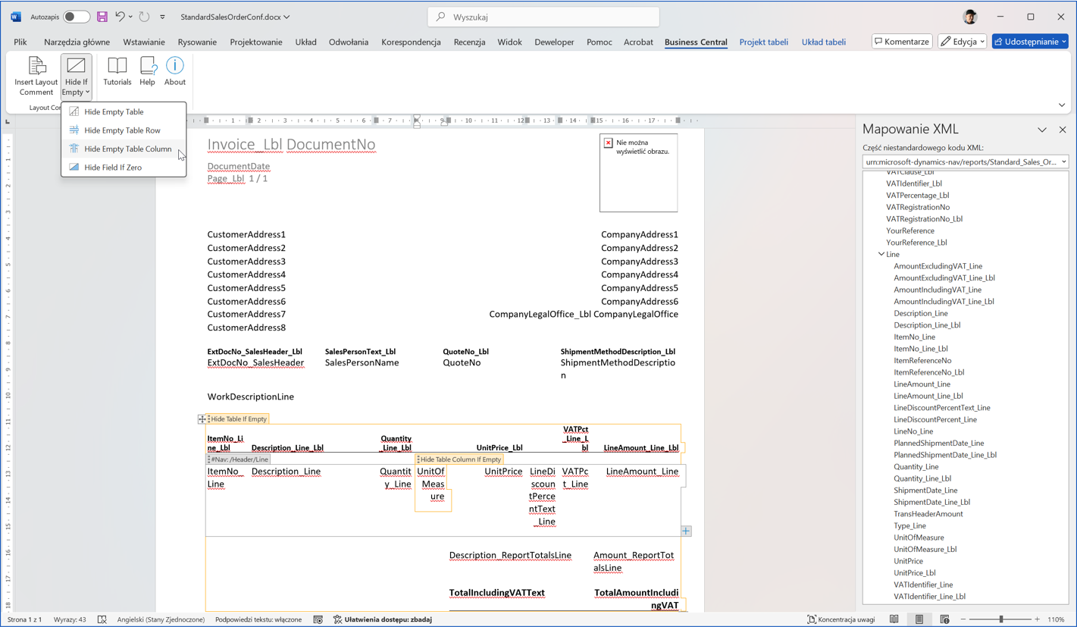Click Koncentracja uwagi focus button
The image size is (1077, 627).
pyautogui.click(x=841, y=619)
